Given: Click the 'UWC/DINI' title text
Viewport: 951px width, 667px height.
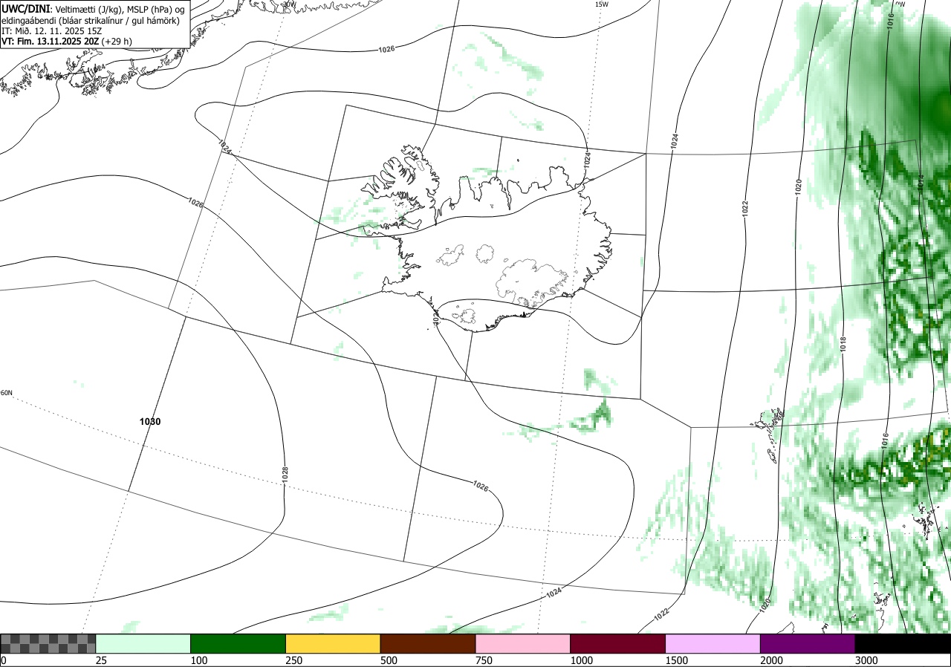Looking at the screenshot, I should click(25, 8).
